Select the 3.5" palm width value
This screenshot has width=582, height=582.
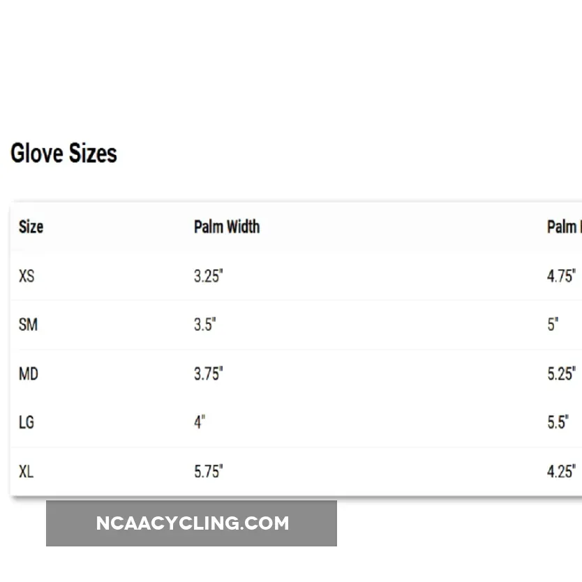pos(205,324)
